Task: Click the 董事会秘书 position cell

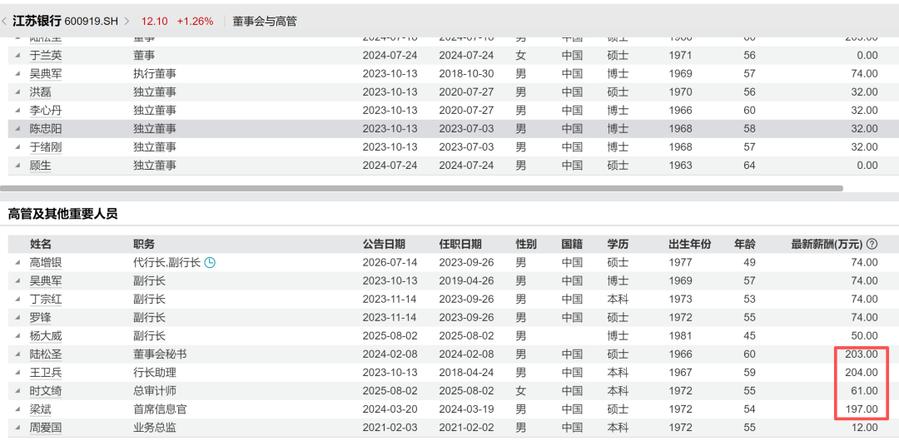Action: 160,354
